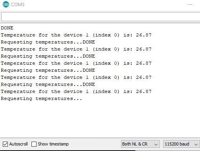This screenshot has width=200, height=151.
Task: Focus the serial send input field
Action: click(x=101, y=16)
